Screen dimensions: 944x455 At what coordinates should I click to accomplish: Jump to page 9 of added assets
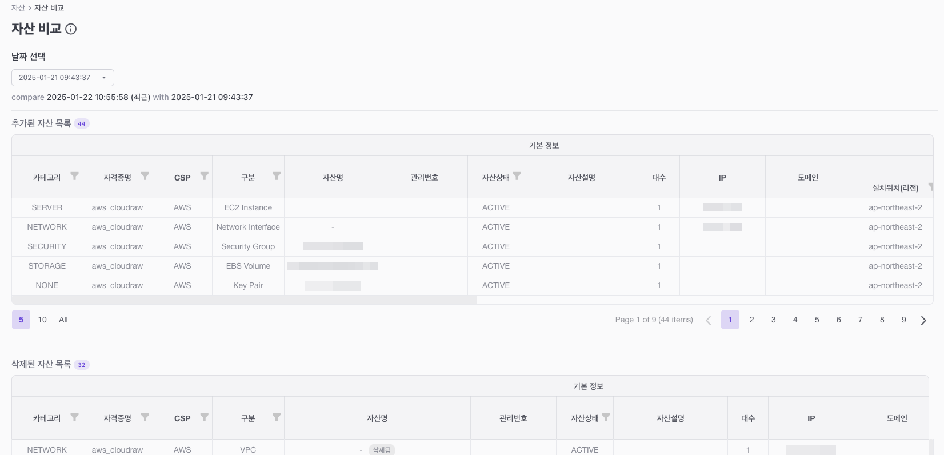point(903,320)
